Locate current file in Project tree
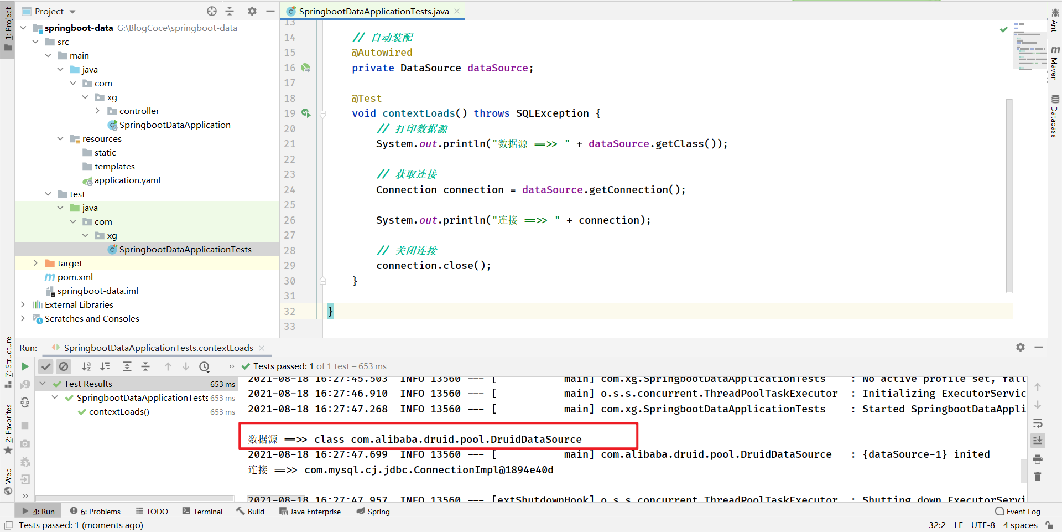The width and height of the screenshot is (1062, 532). [x=212, y=11]
